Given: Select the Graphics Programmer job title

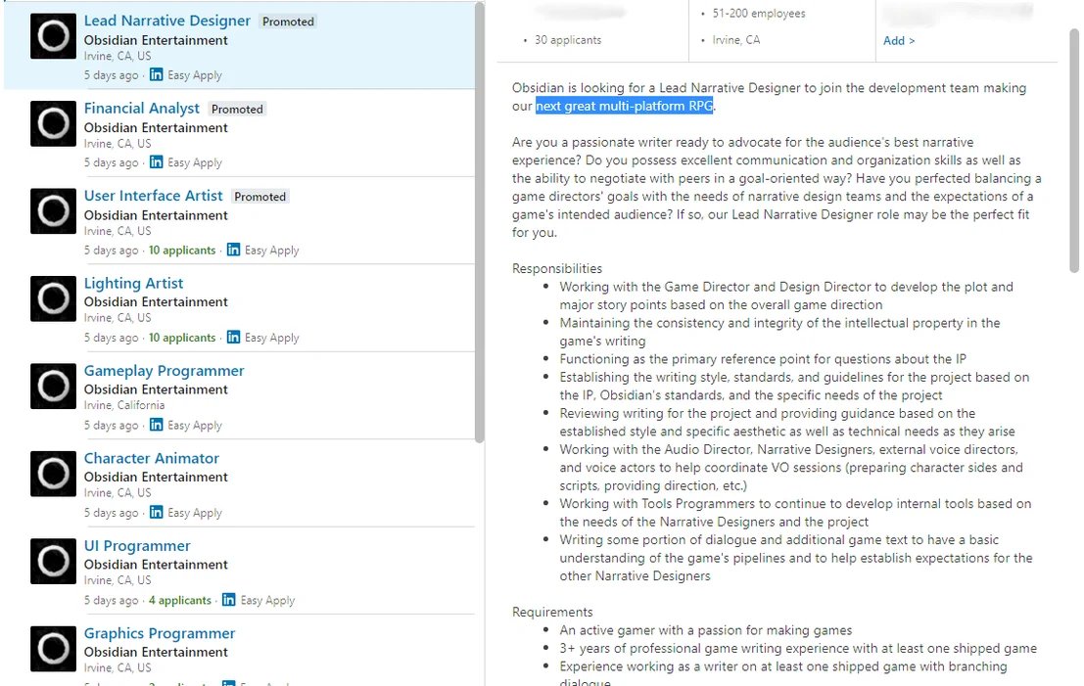Looking at the screenshot, I should [160, 633].
